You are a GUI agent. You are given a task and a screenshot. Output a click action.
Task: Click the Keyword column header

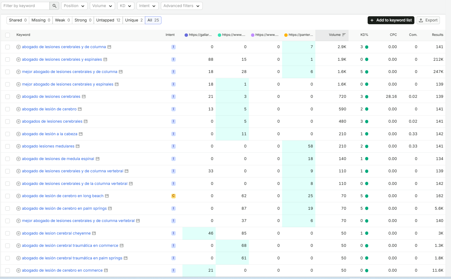pyautogui.click(x=23, y=35)
